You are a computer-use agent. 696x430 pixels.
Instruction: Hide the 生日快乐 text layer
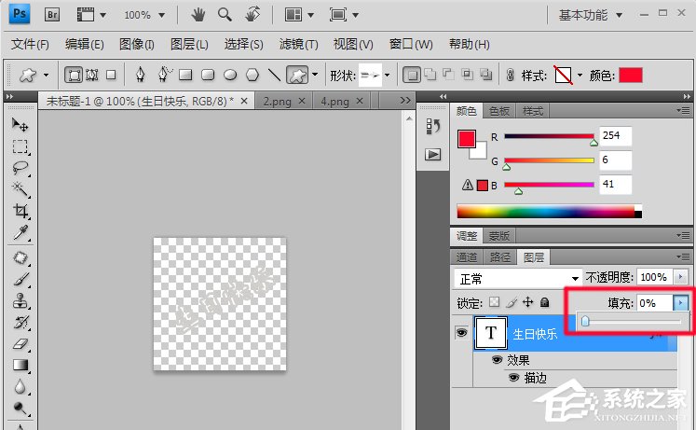point(461,333)
